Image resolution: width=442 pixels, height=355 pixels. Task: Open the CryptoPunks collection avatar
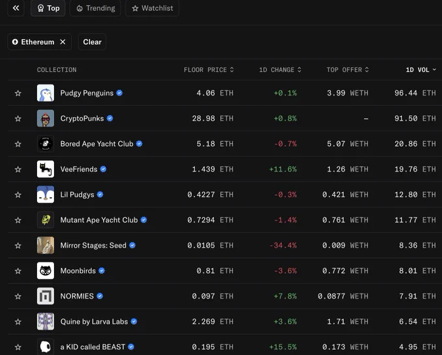[45, 118]
